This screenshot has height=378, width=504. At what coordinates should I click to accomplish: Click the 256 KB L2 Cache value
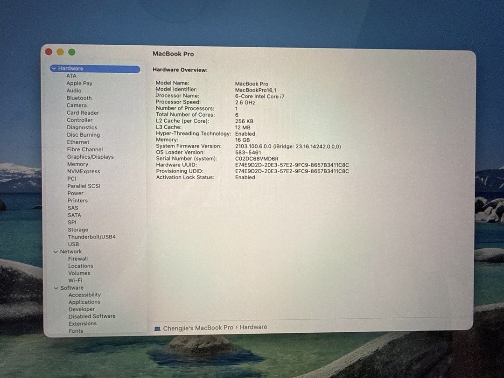coord(244,121)
